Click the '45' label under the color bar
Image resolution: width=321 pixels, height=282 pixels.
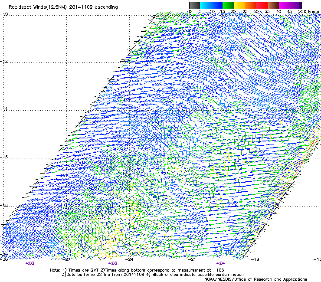(289, 12)
